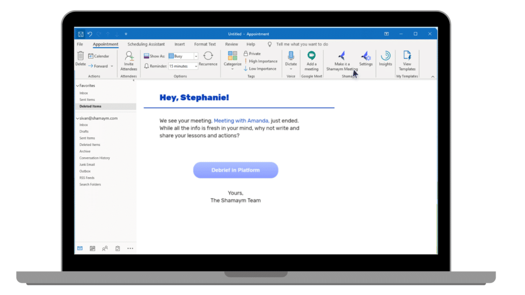
Task: Open the Drafts folder
Action: click(84, 132)
